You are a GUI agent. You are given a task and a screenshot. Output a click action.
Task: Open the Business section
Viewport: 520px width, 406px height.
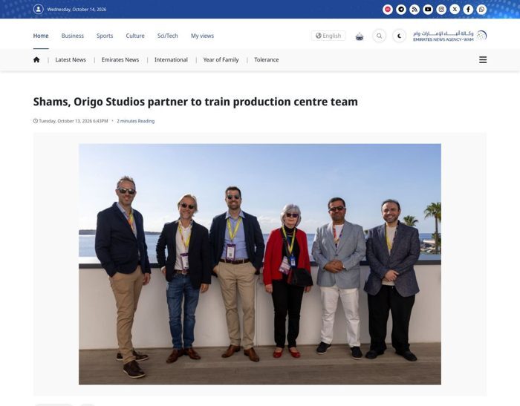point(73,36)
